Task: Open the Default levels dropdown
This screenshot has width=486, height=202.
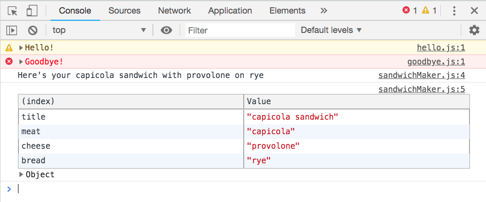Action: [332, 30]
